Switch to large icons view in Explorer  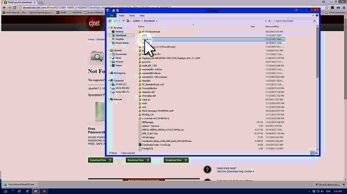(316, 153)
